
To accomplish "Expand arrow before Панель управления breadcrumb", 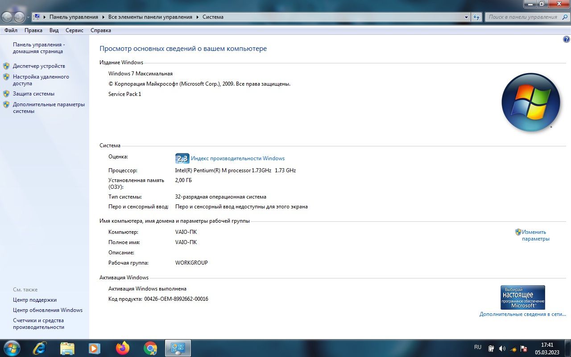I will coord(45,17).
